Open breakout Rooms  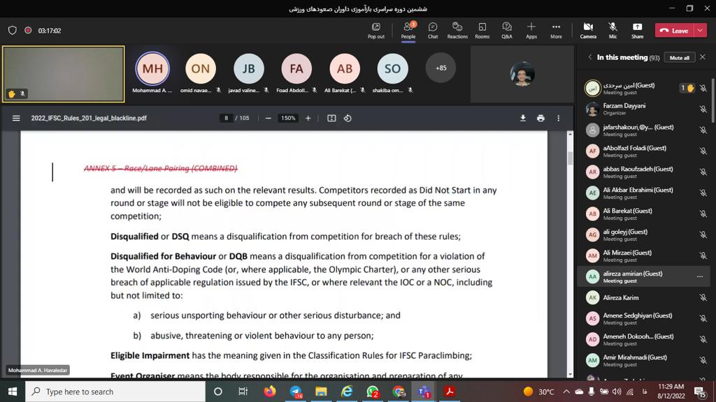coord(482,30)
